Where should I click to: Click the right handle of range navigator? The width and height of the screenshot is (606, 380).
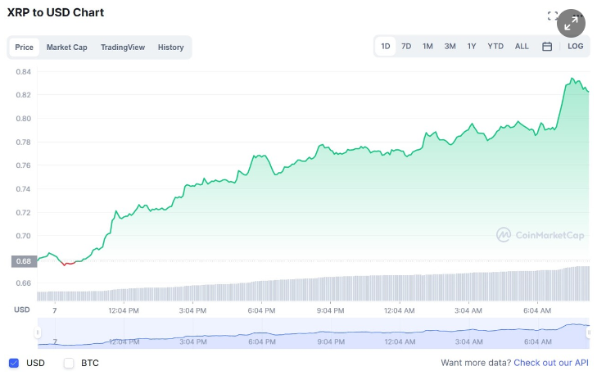coord(589,332)
